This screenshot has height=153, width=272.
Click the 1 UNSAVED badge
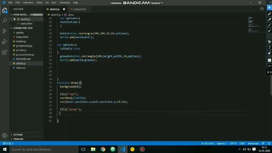[37, 14]
